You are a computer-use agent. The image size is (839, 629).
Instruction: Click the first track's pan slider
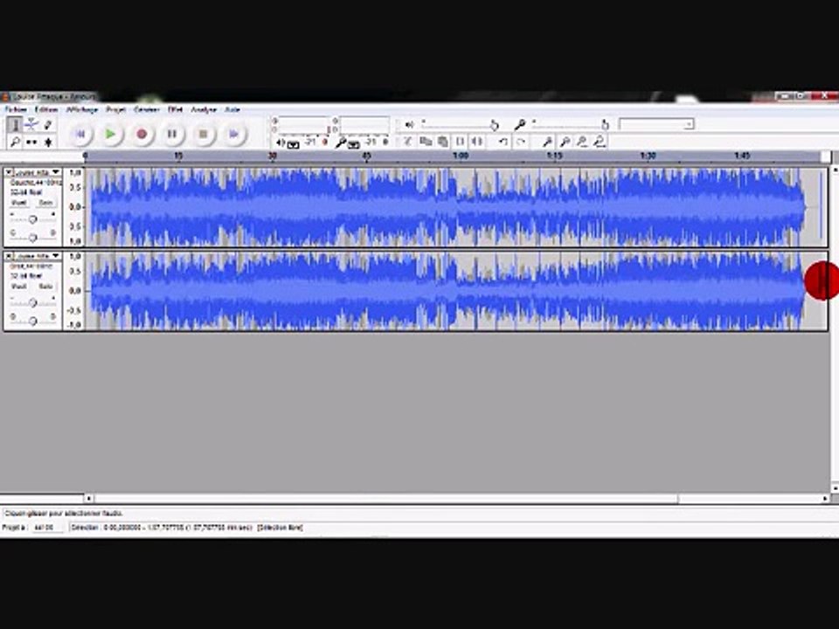click(x=32, y=237)
